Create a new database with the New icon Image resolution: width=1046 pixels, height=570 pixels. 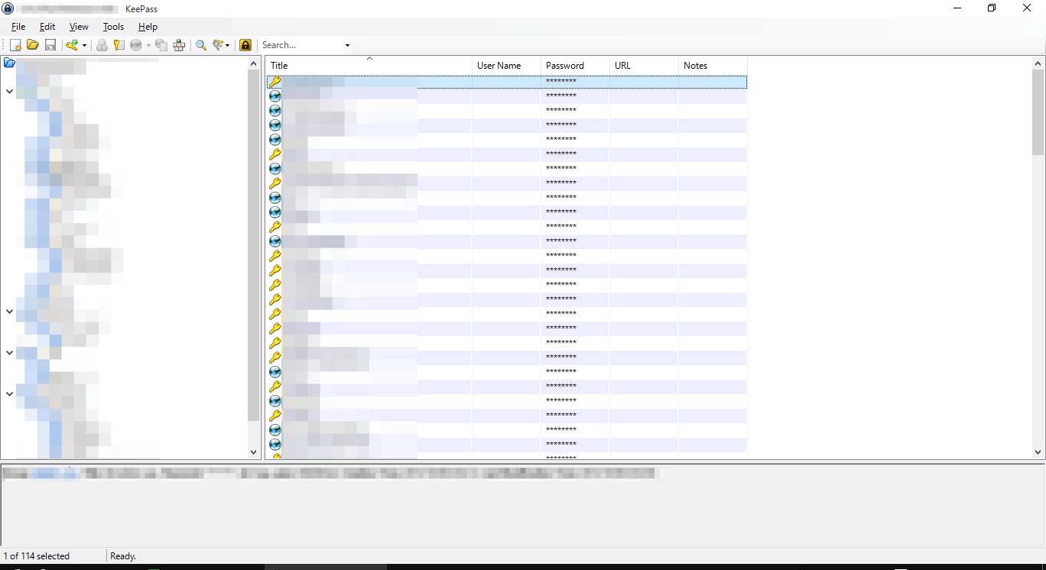click(x=15, y=45)
